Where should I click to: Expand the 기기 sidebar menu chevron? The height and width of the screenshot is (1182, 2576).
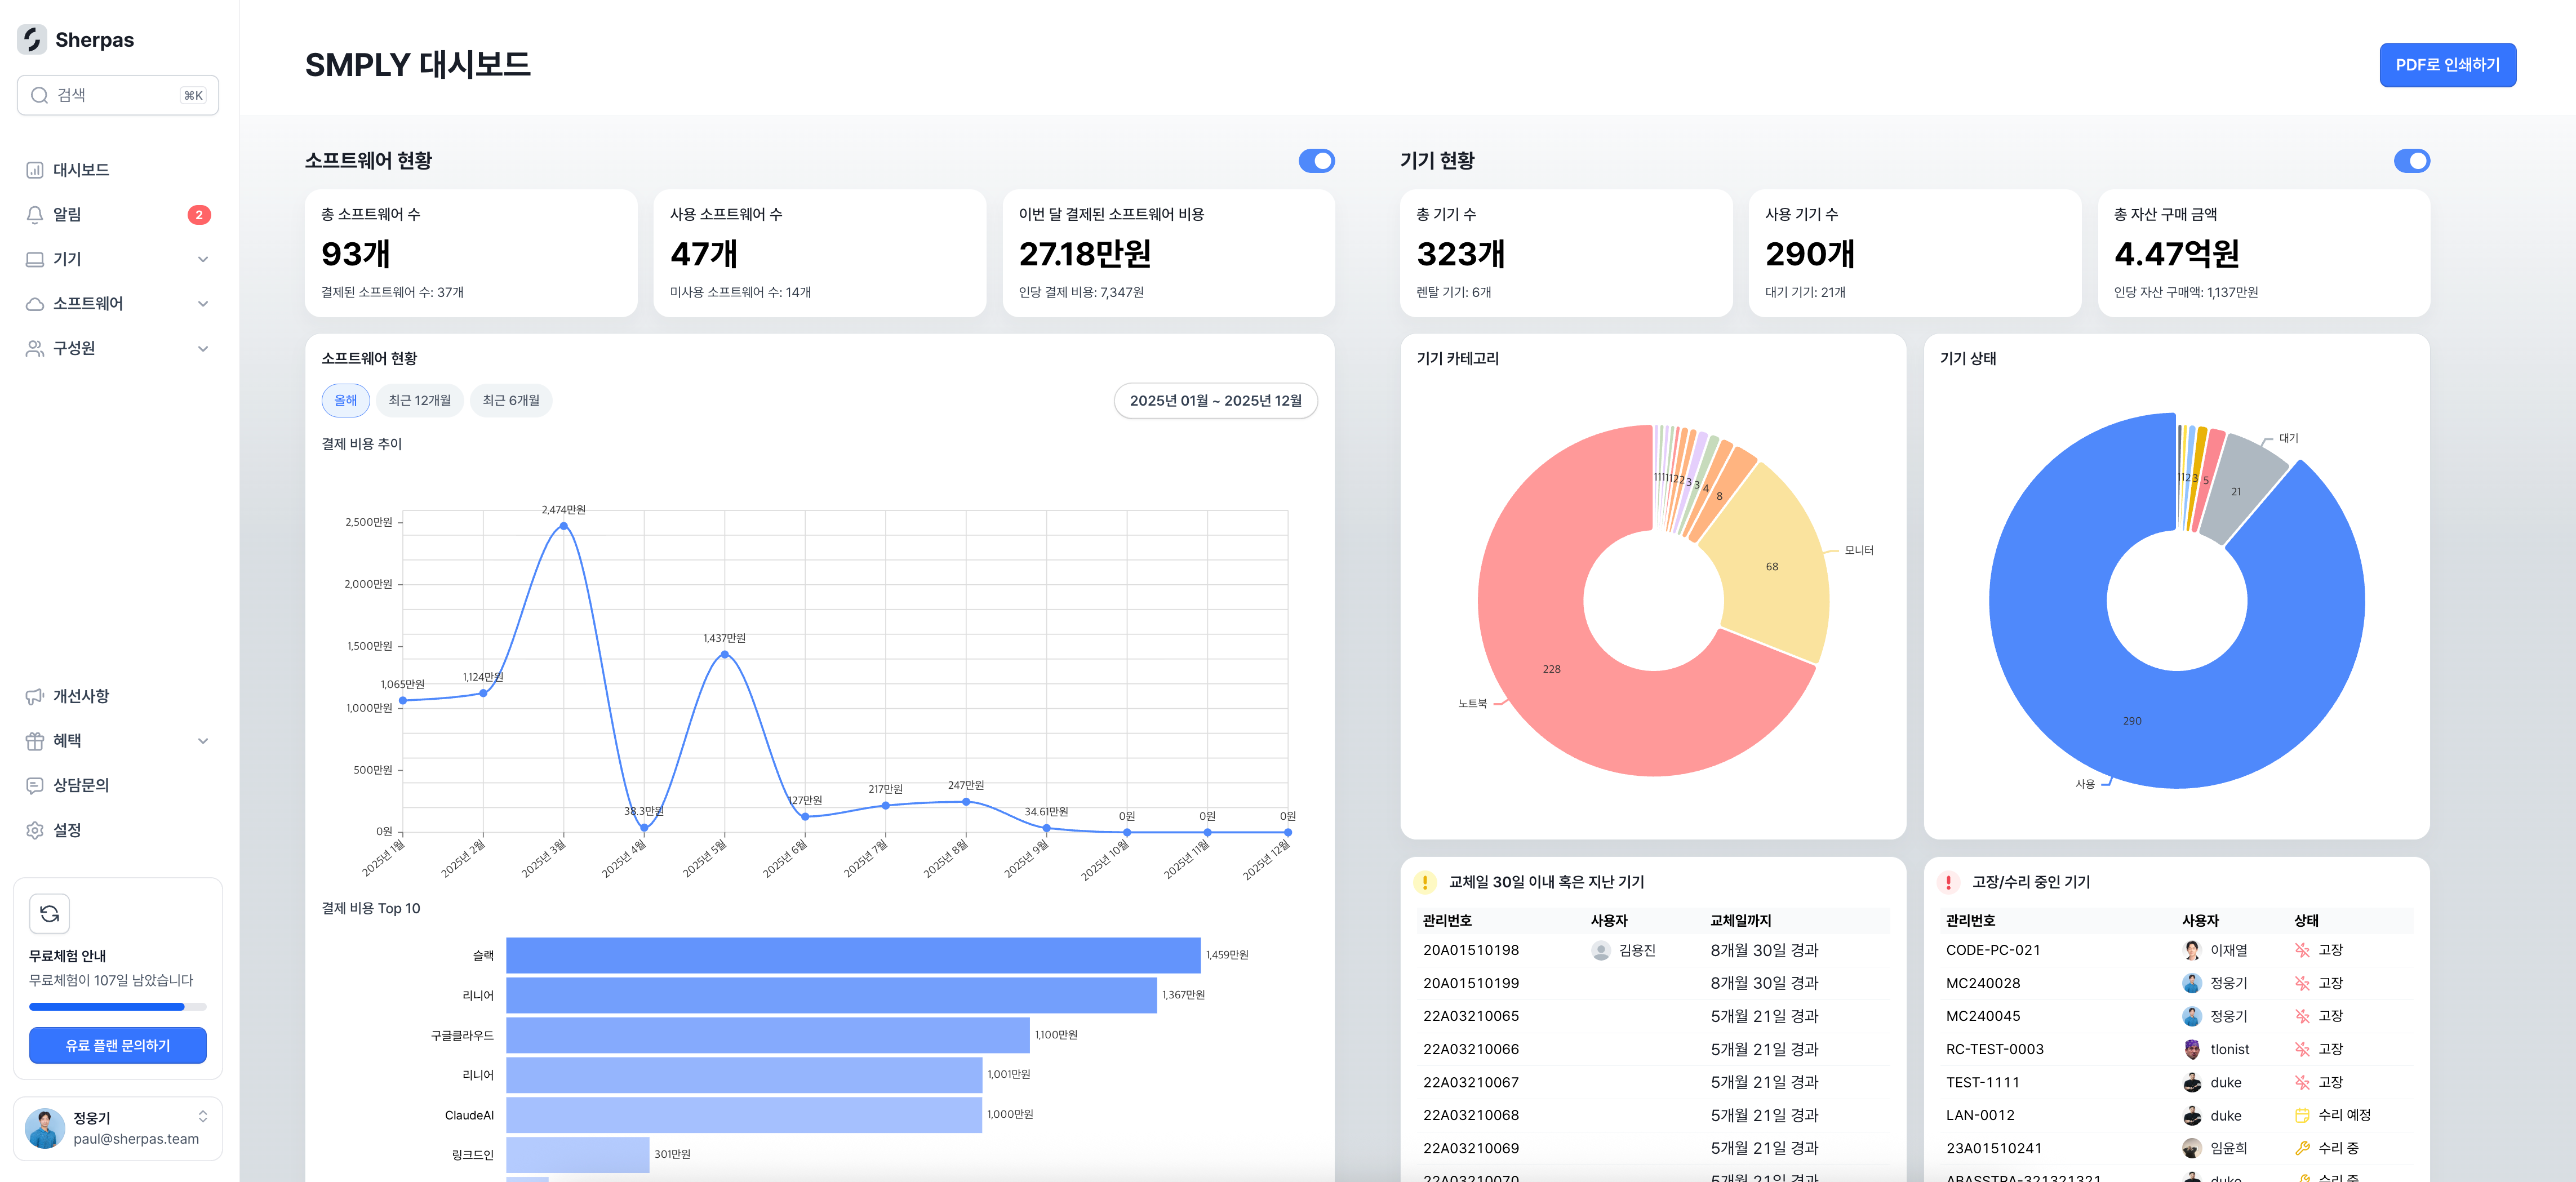coord(203,259)
